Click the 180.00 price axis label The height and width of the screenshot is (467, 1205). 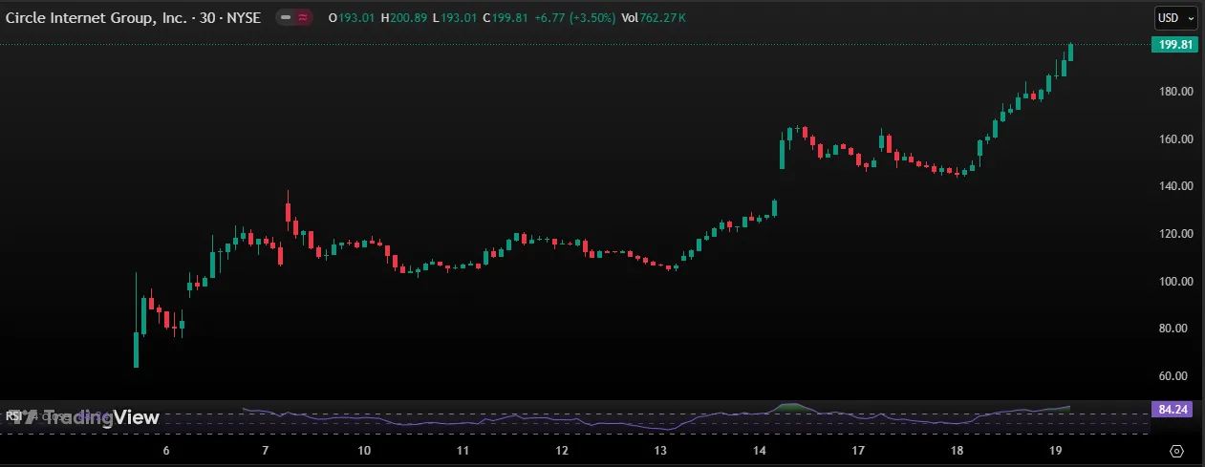point(1174,92)
